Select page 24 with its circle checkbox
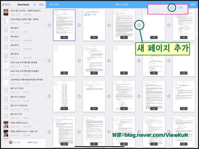Image resolution: width=199 pixels, height=149 pixels. (x=145, y=84)
